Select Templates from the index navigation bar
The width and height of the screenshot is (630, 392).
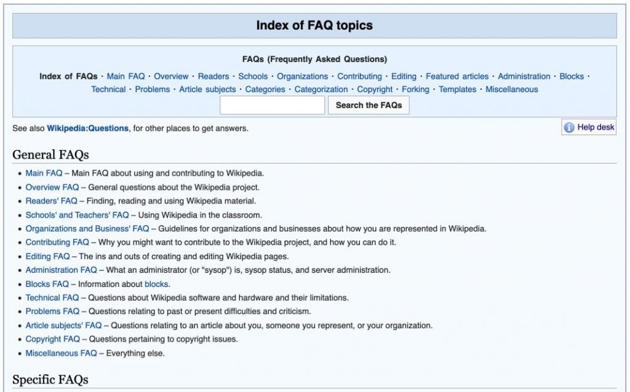tap(458, 89)
